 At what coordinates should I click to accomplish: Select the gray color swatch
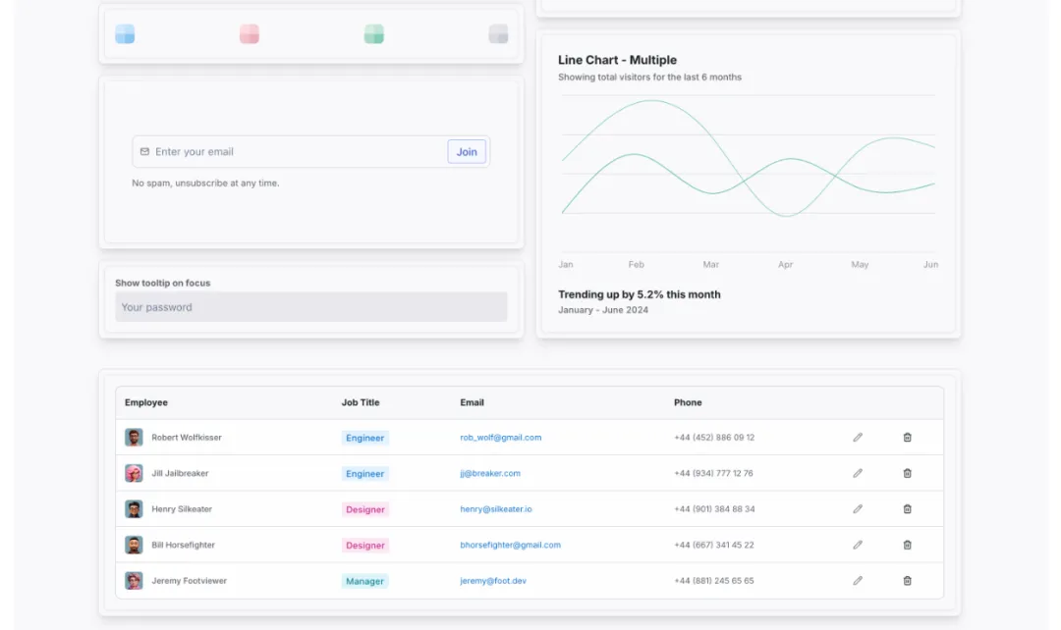498,33
